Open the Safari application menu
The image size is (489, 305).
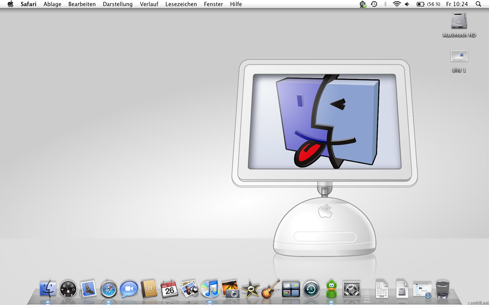[x=29, y=4]
